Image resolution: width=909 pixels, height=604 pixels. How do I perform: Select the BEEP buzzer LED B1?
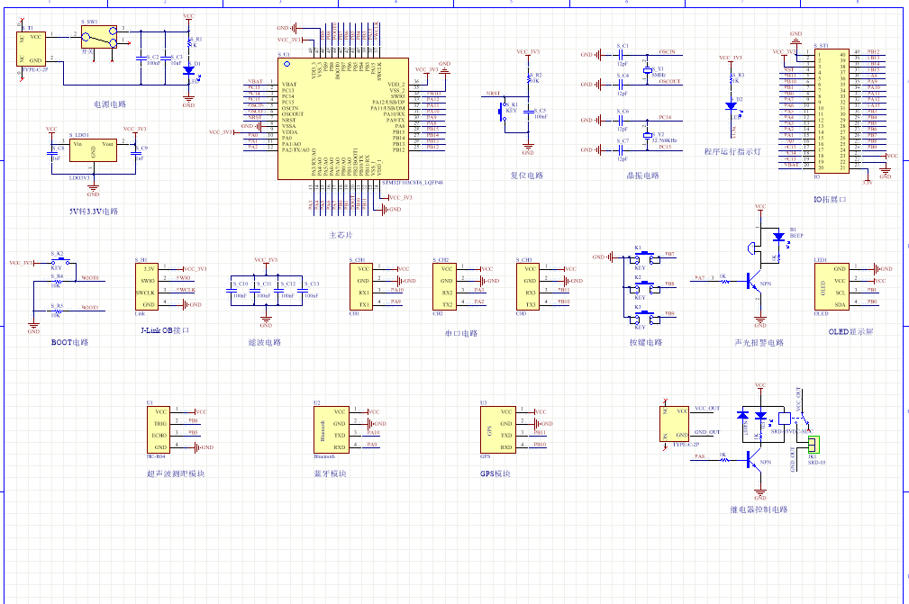pyautogui.click(x=778, y=238)
